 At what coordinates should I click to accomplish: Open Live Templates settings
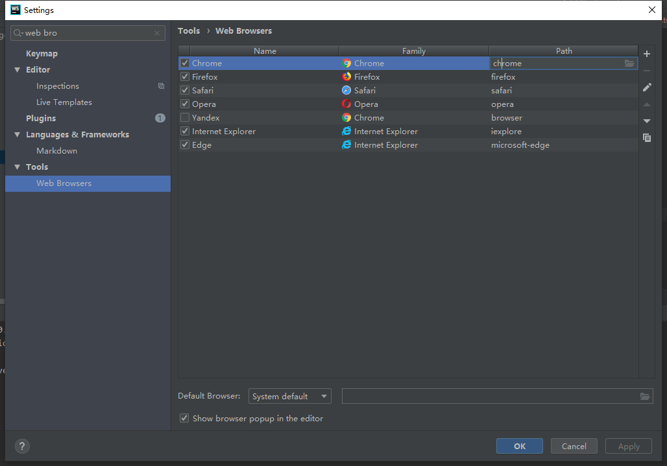[64, 102]
